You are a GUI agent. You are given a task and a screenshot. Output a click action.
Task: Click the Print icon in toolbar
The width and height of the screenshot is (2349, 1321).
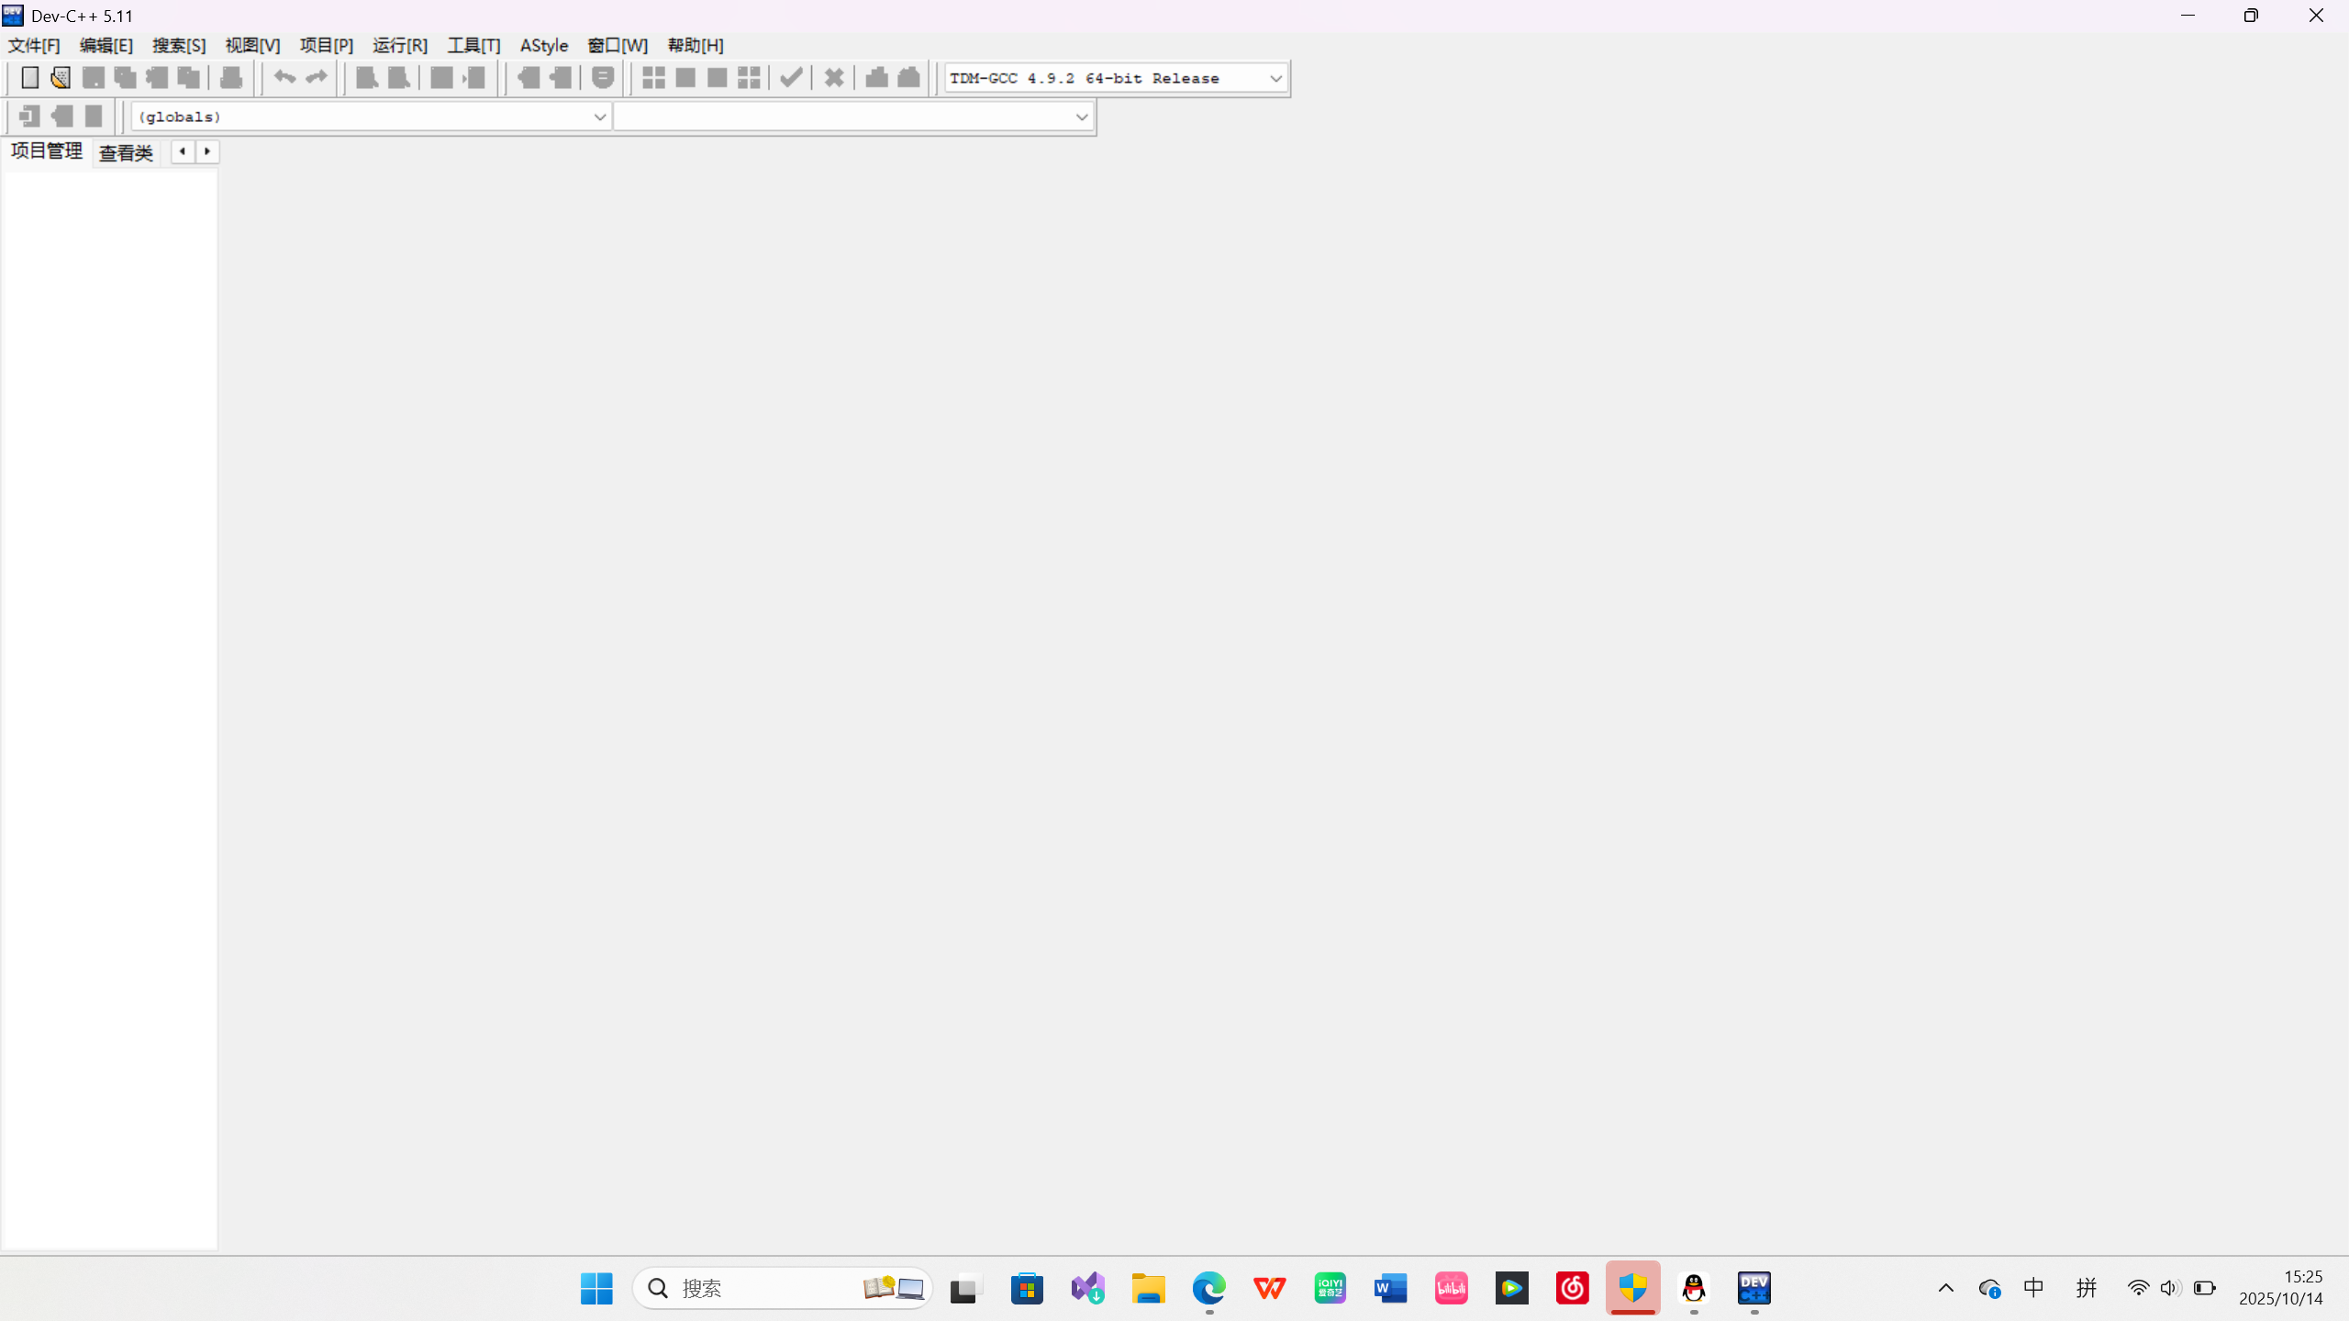pyautogui.click(x=231, y=78)
